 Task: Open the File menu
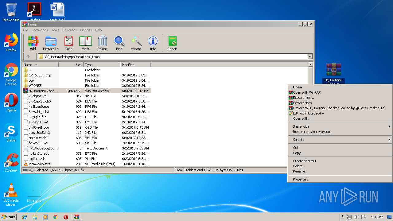click(25, 30)
